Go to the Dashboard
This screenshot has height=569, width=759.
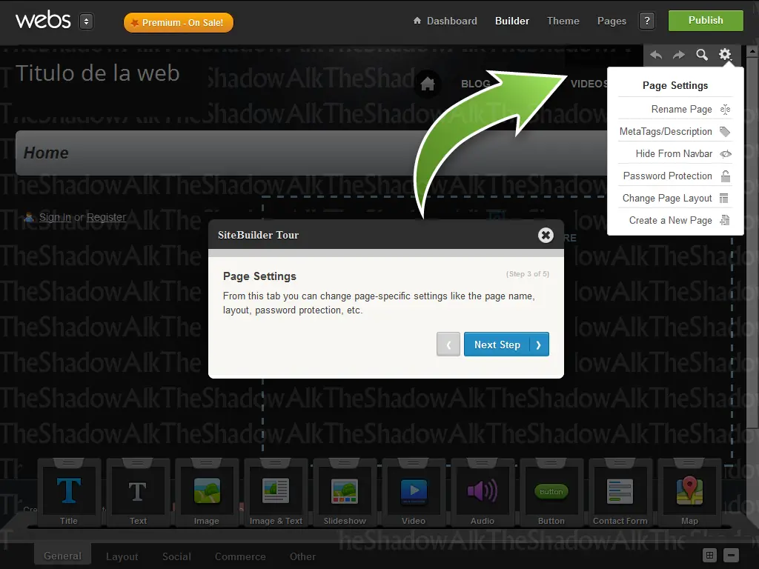pyautogui.click(x=445, y=21)
